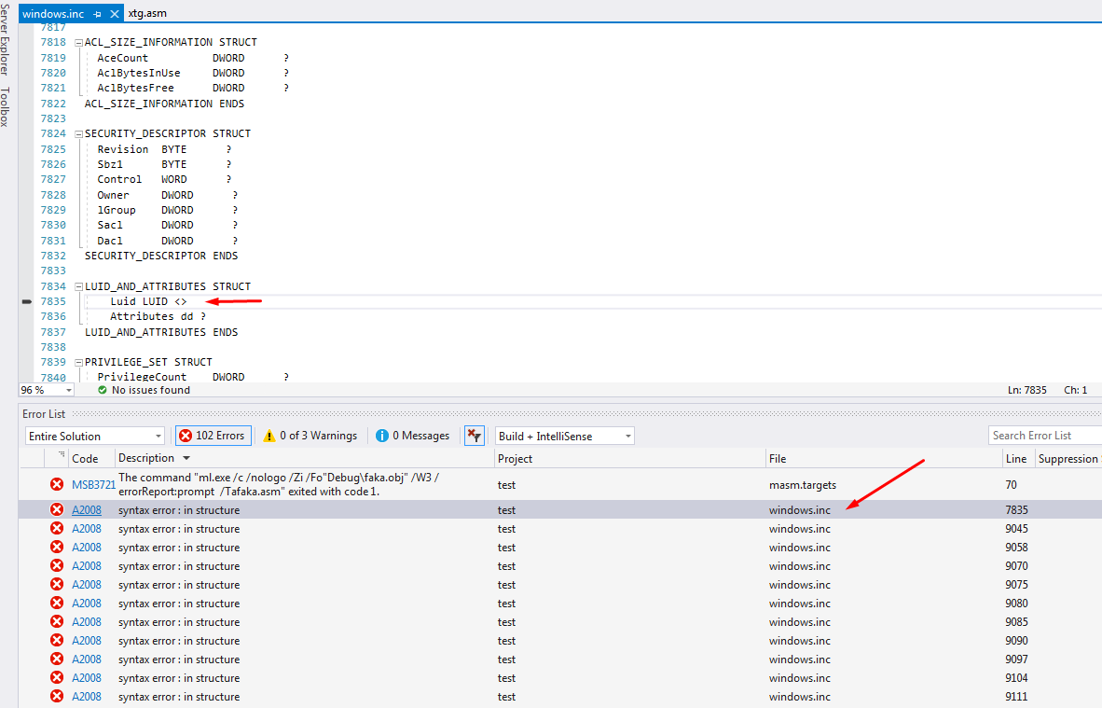Open the A2008 link for line 7835
This screenshot has height=708, width=1102.
[87, 510]
